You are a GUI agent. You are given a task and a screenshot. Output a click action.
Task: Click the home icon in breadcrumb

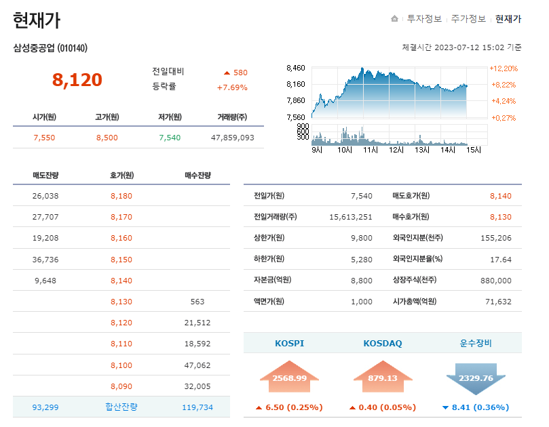[x=394, y=18]
